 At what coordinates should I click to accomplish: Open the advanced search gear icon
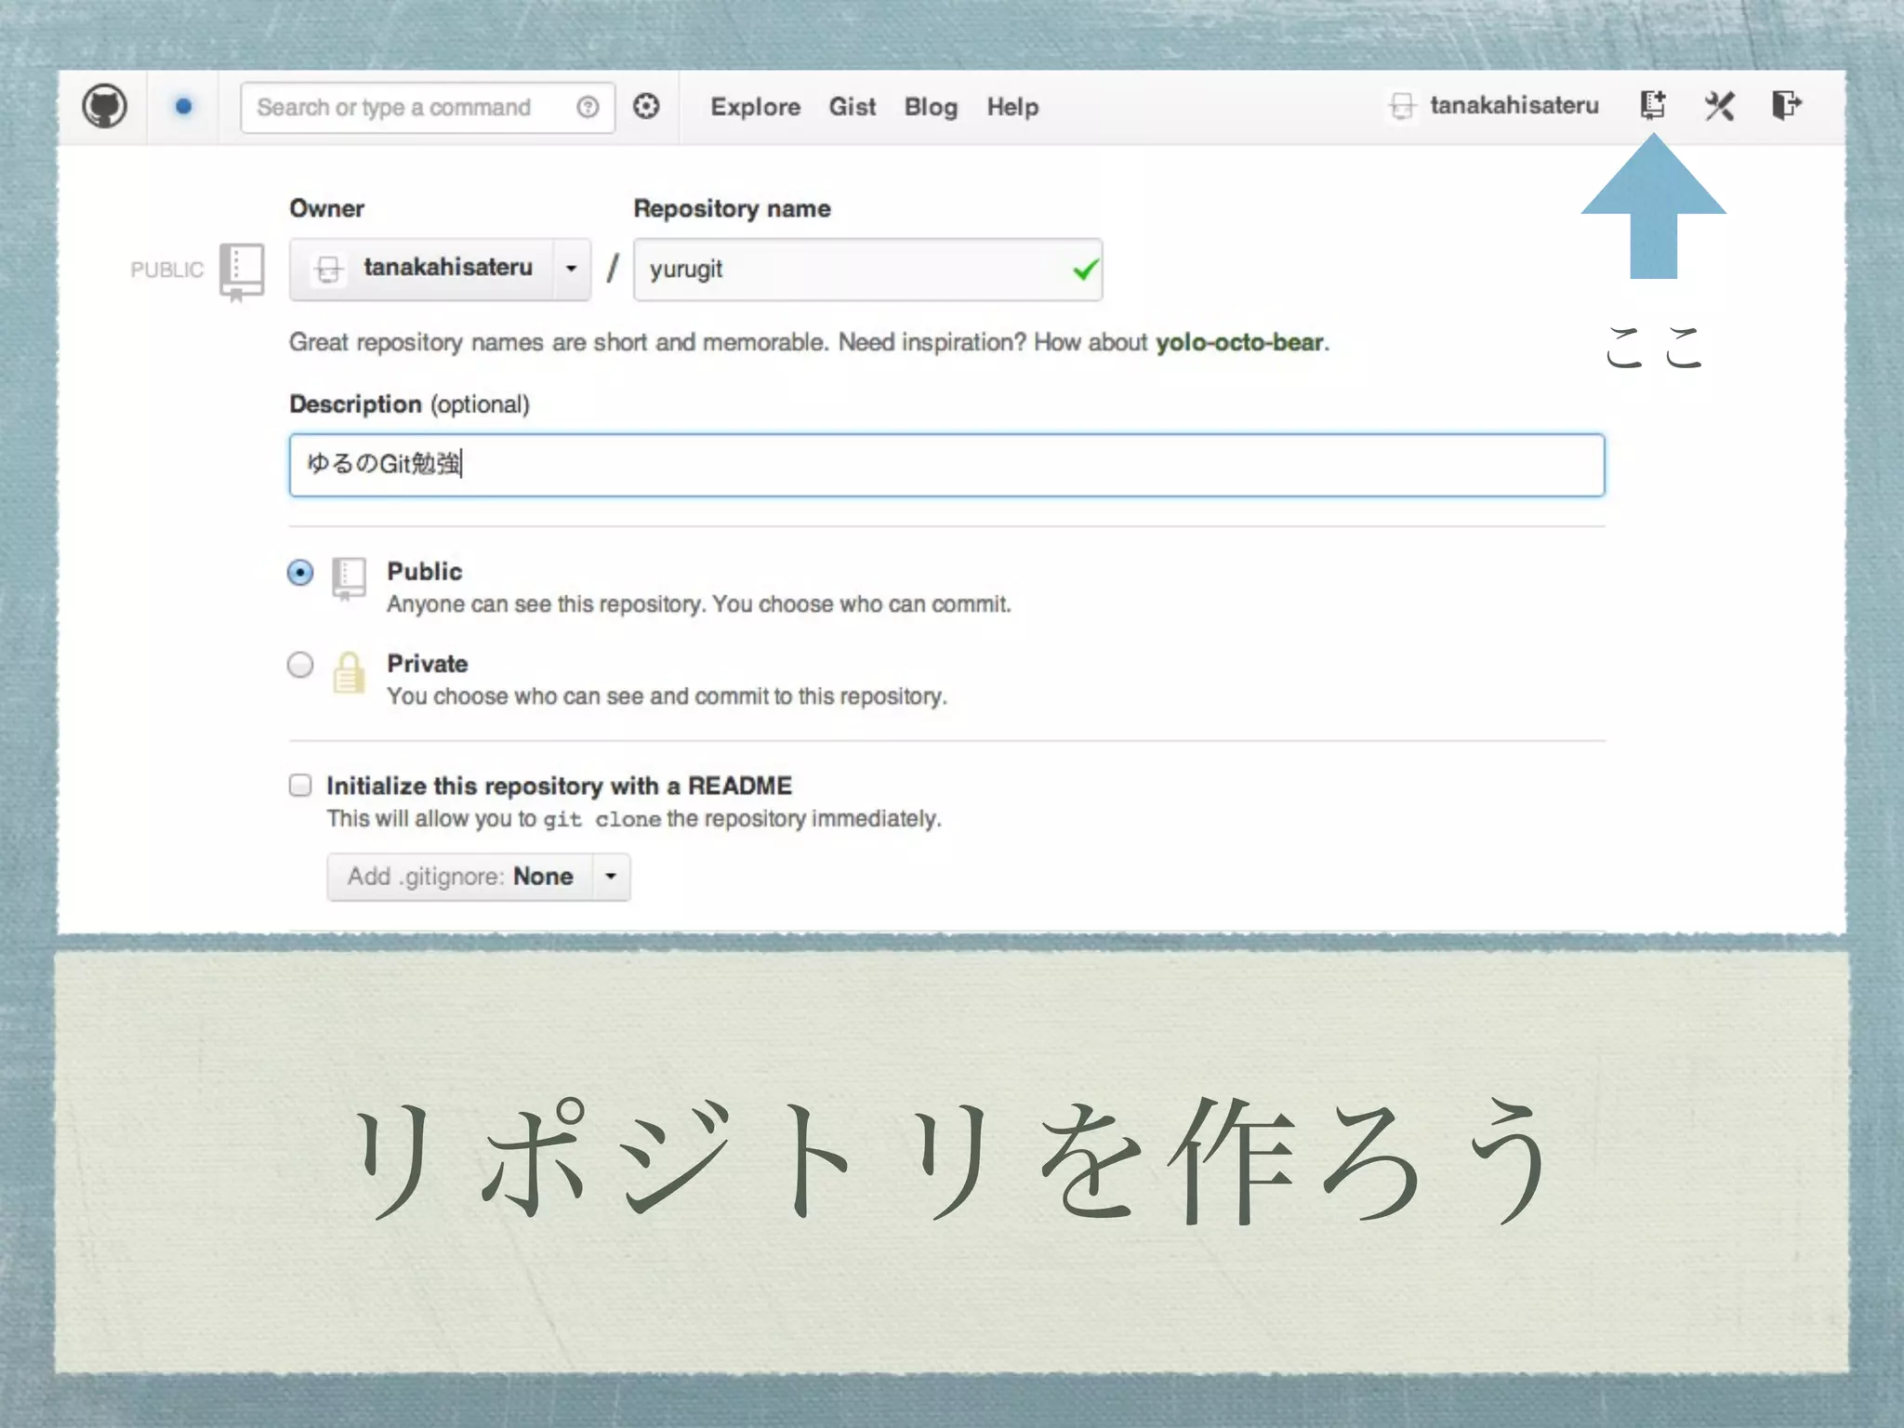(x=646, y=107)
